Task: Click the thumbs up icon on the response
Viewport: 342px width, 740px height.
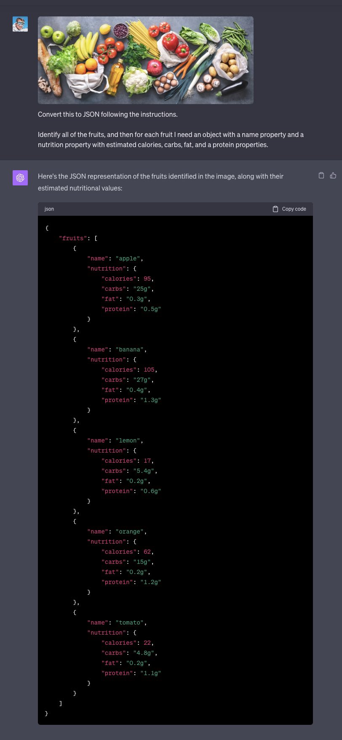Action: click(333, 175)
